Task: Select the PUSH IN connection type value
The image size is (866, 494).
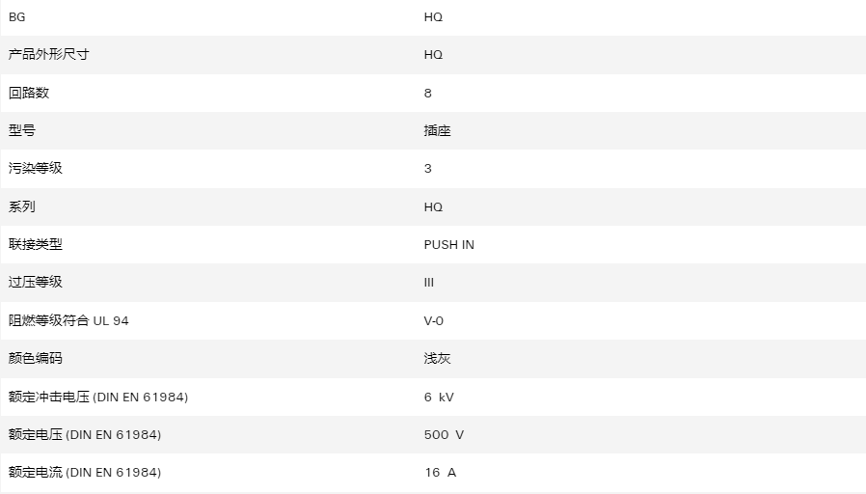Action: coord(449,245)
